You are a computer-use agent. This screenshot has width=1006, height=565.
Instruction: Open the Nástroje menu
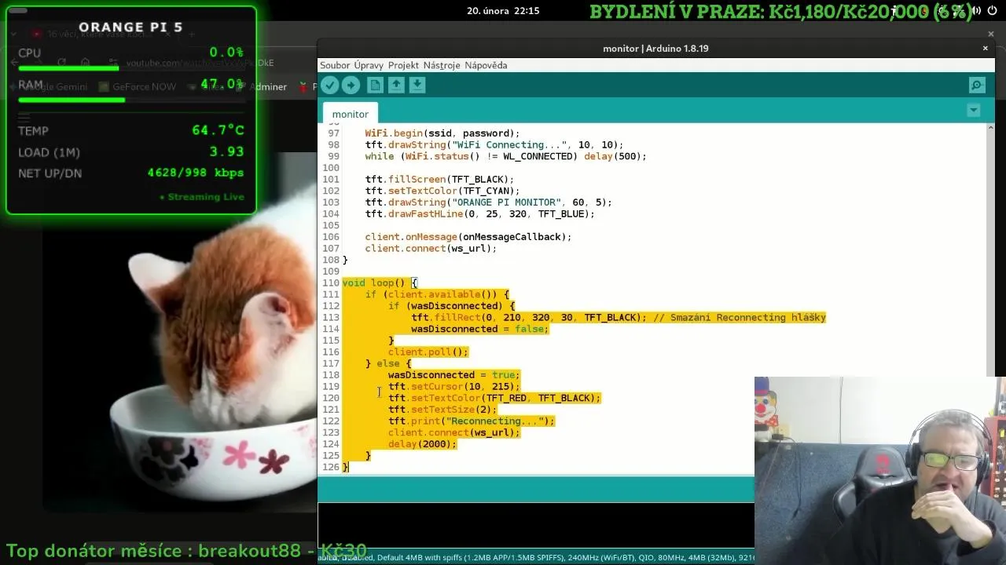(442, 65)
